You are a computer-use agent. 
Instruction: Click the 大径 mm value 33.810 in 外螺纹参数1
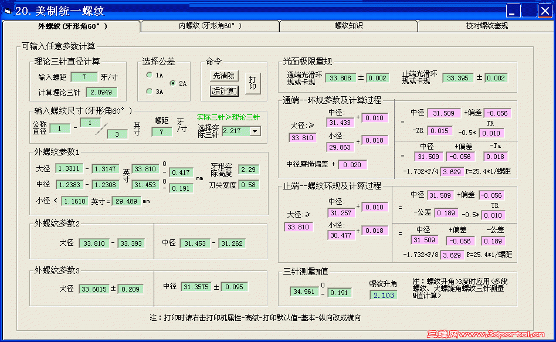point(145,169)
